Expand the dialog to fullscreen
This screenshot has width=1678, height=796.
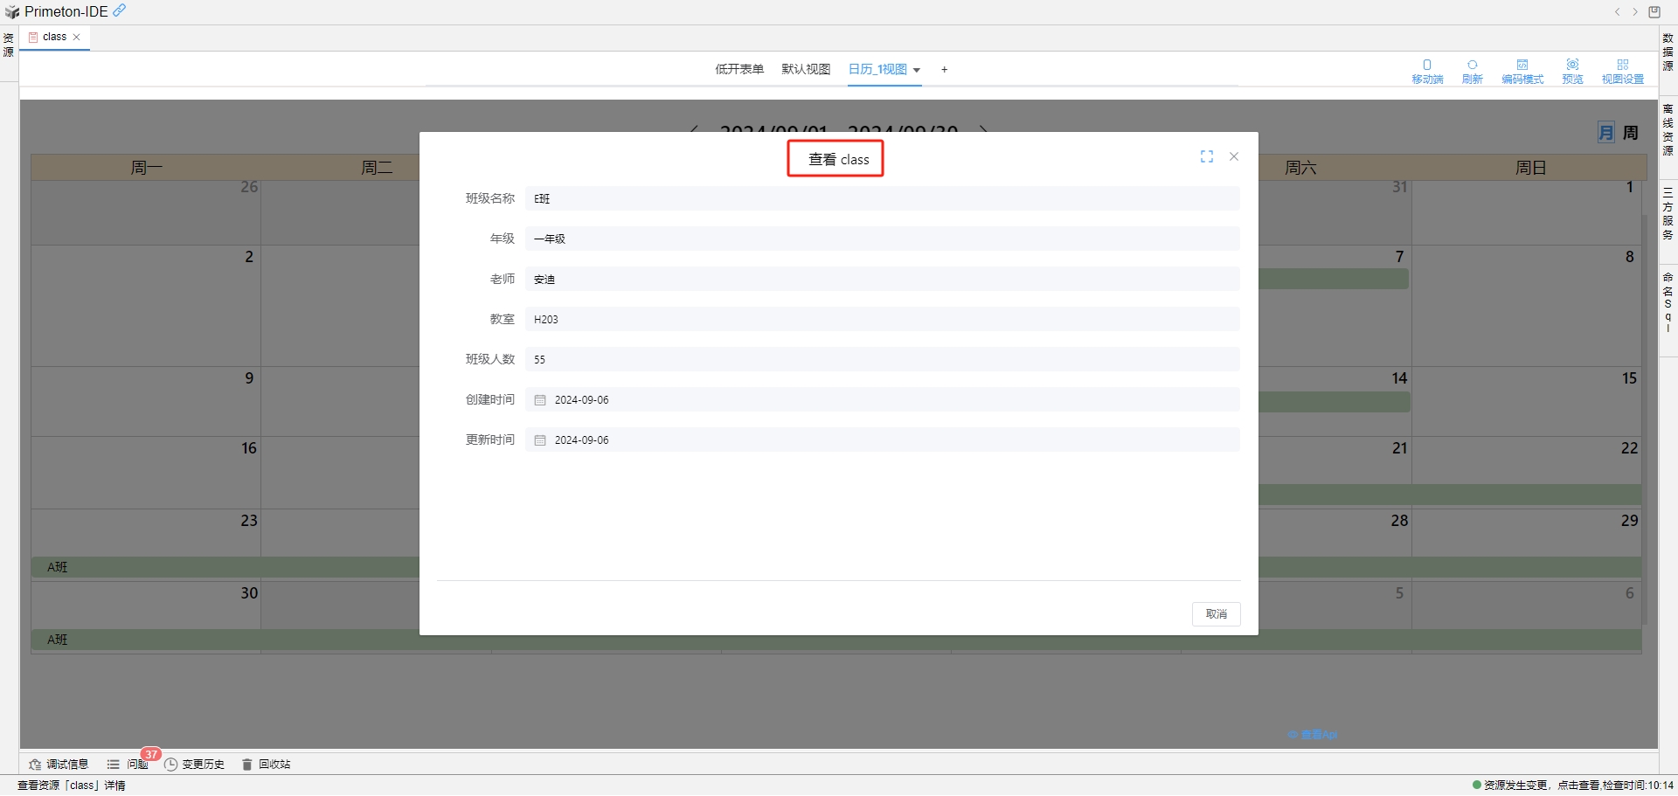pos(1207,156)
